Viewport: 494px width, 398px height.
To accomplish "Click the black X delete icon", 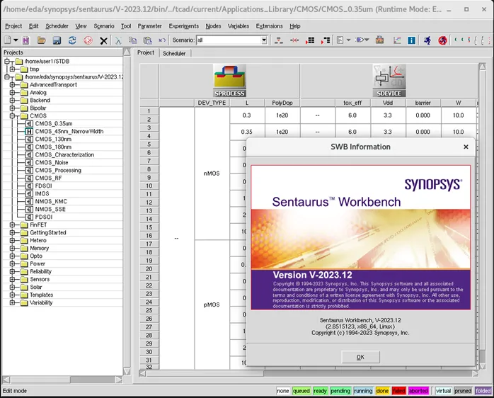I will point(103,40).
